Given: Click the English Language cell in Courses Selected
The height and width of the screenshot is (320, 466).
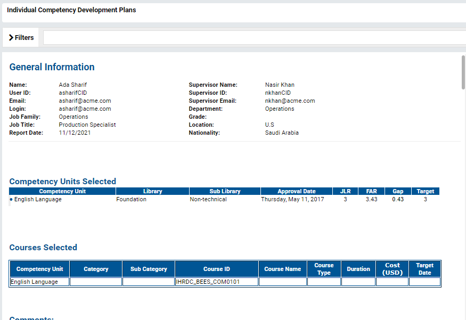Looking at the screenshot, I should [39, 282].
